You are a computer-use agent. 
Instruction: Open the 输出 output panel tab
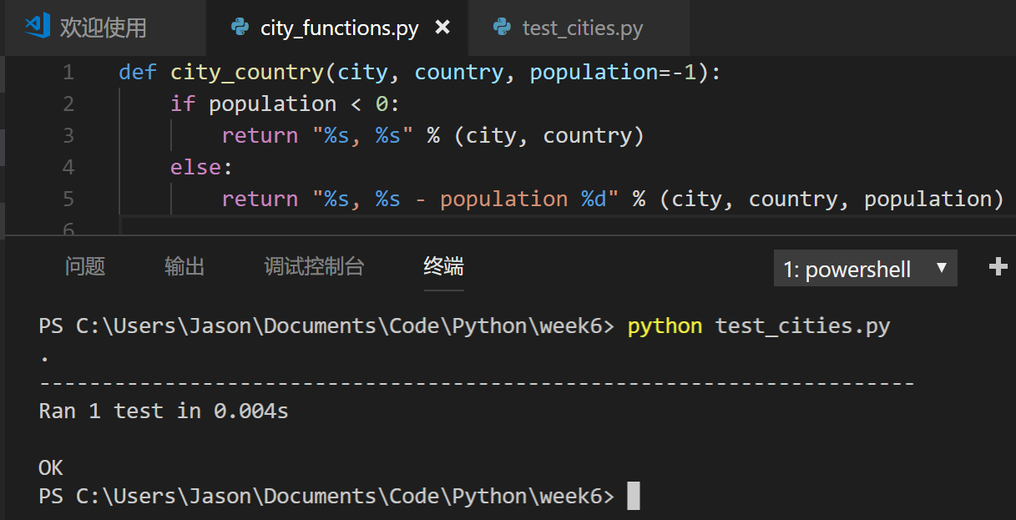pos(184,266)
